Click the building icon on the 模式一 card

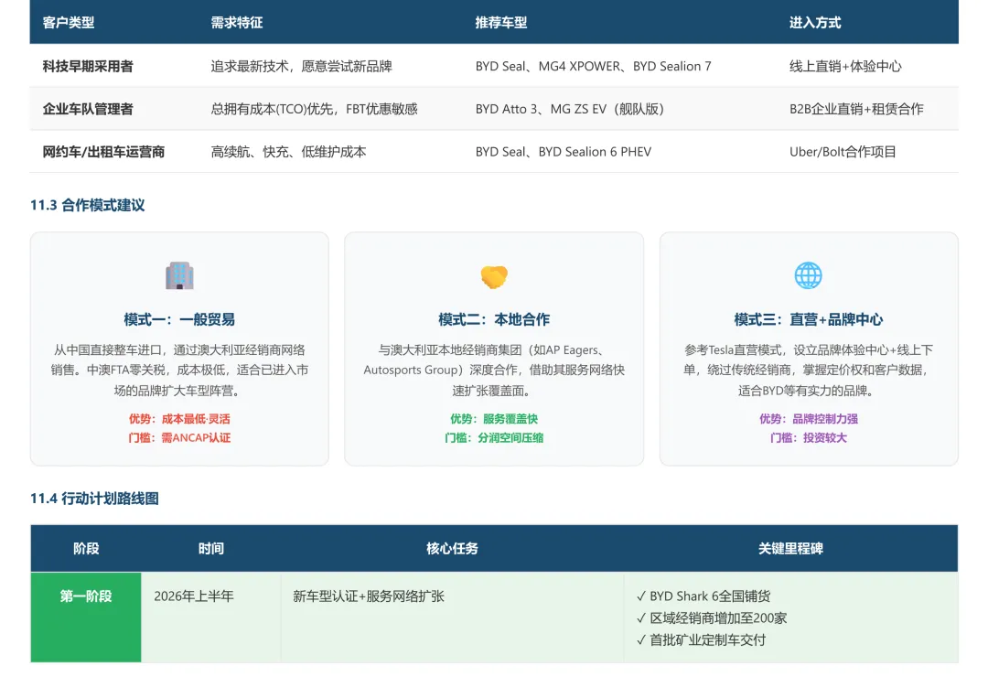tap(179, 275)
